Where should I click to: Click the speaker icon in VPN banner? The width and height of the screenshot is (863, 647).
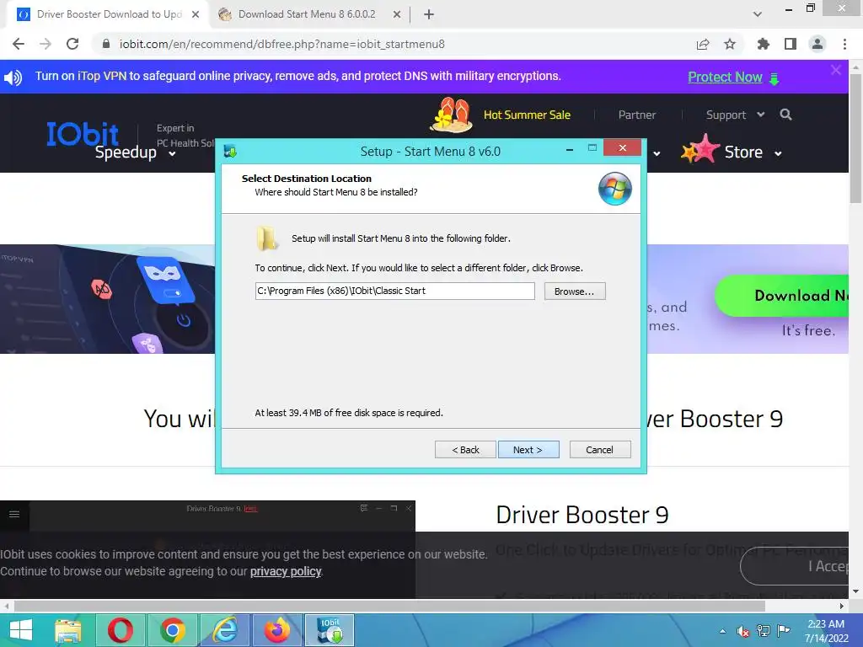coord(13,77)
